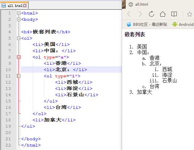
Task: Click the <html> opening tag on line 1
Action: 30,13
